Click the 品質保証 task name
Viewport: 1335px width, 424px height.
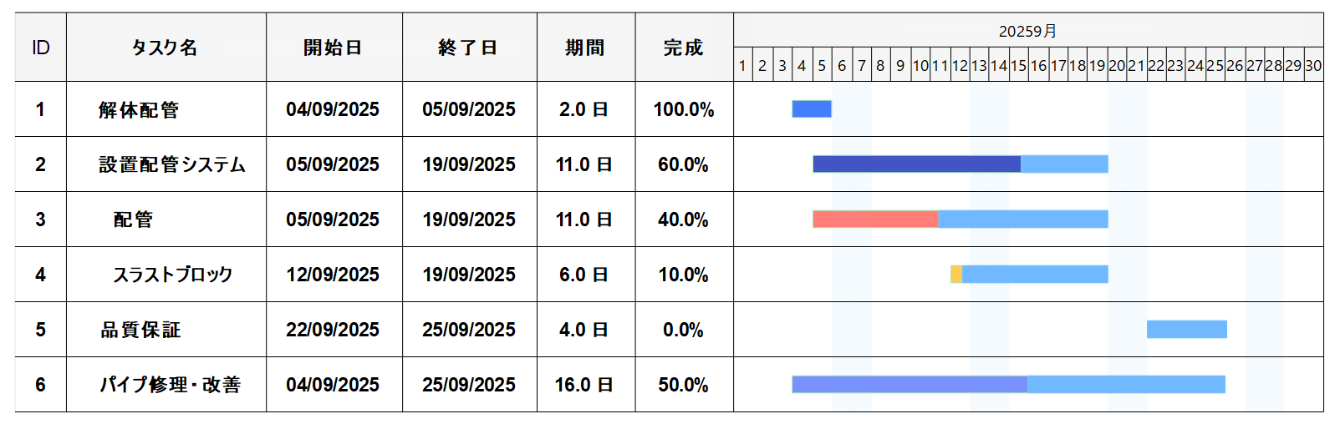(140, 330)
